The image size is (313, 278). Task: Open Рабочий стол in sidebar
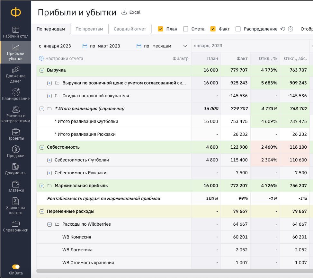coord(15,32)
